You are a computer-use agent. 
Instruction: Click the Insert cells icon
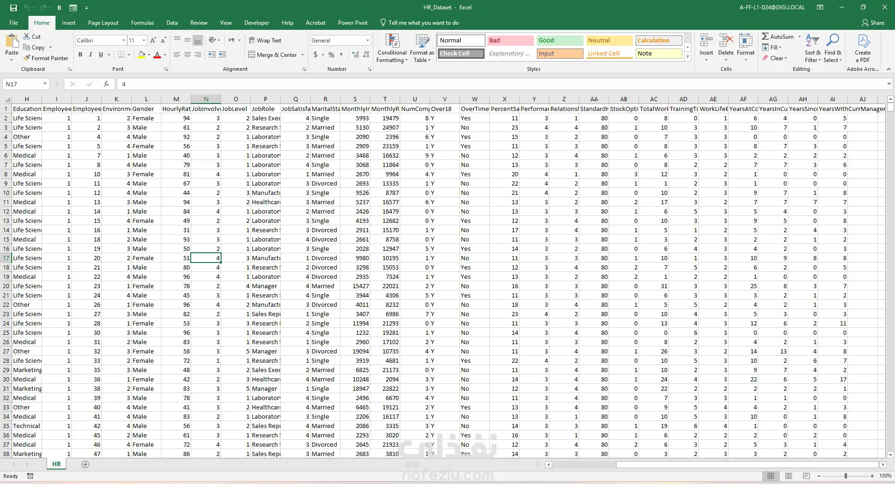pyautogui.click(x=706, y=41)
